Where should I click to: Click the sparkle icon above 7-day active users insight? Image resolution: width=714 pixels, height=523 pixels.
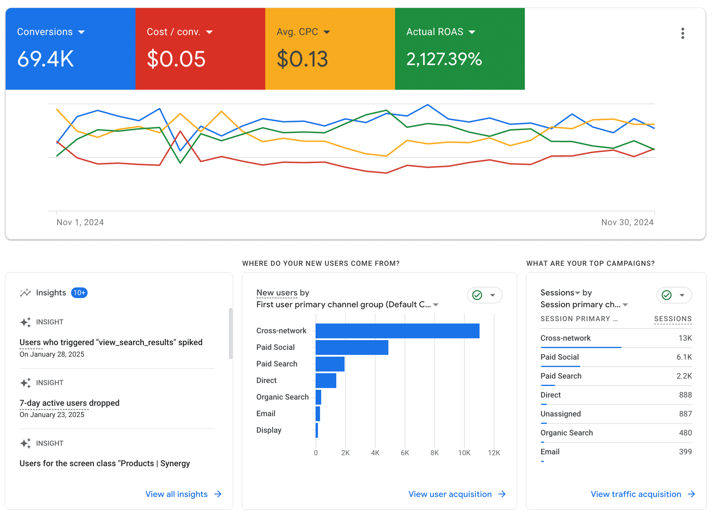[25, 383]
